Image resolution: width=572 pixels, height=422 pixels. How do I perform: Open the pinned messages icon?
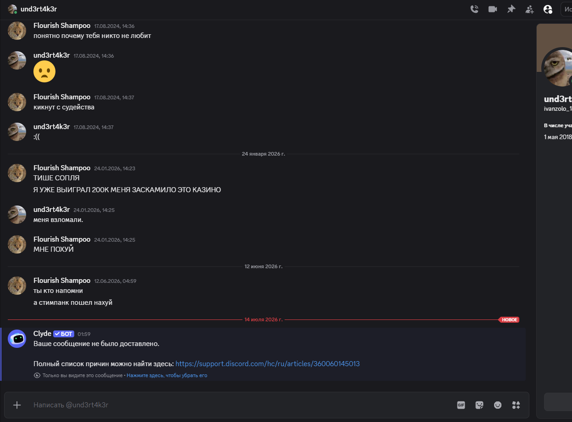[511, 9]
